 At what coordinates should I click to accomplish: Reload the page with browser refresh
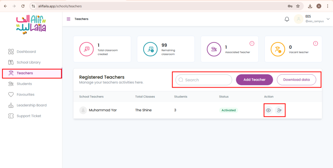23,6
